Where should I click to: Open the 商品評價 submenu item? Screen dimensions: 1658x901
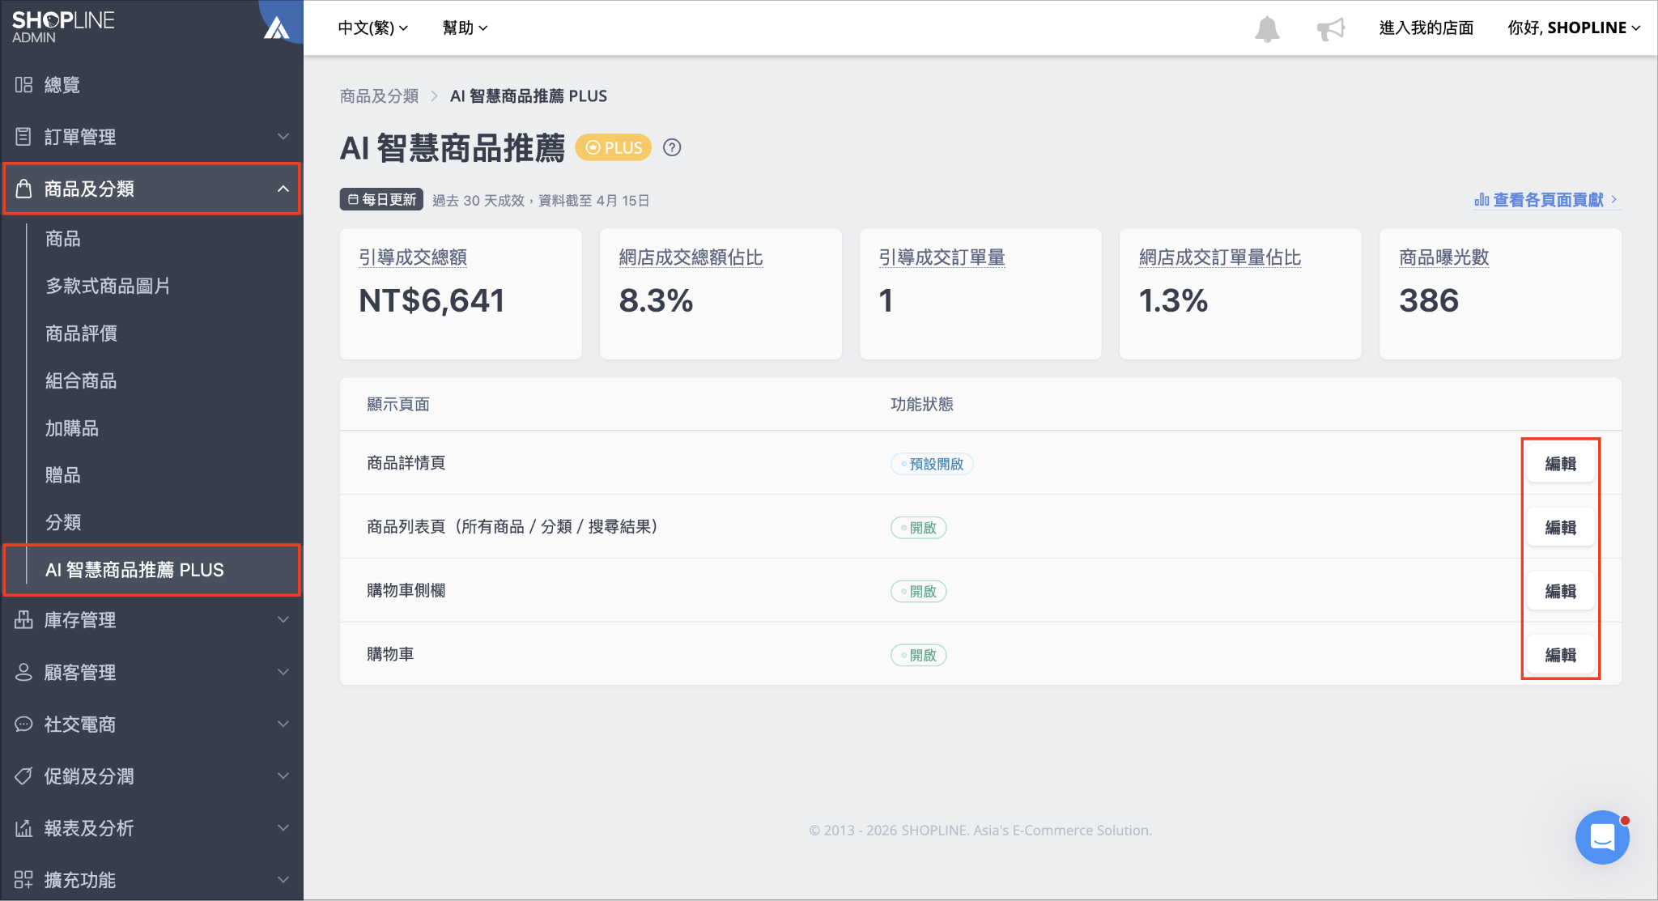point(81,334)
